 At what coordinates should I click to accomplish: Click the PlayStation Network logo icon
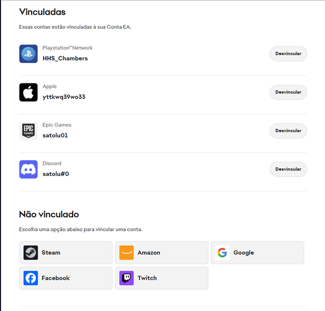(28, 54)
